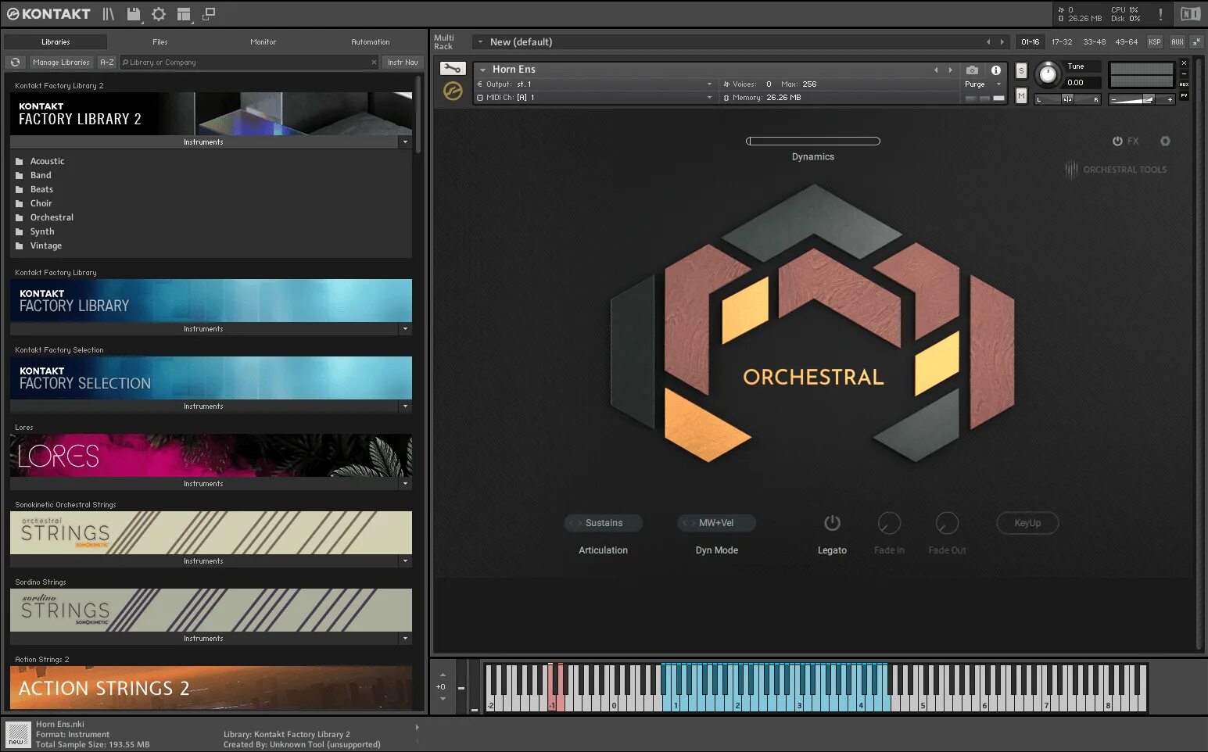Click the instrument Kontakt badge icon under wrench

[453, 91]
